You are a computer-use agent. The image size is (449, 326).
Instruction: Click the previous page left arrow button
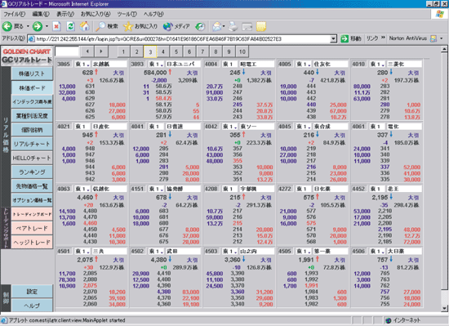click(87, 51)
